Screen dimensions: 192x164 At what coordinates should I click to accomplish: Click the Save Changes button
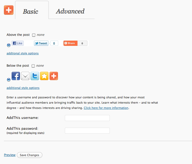coord(29,155)
